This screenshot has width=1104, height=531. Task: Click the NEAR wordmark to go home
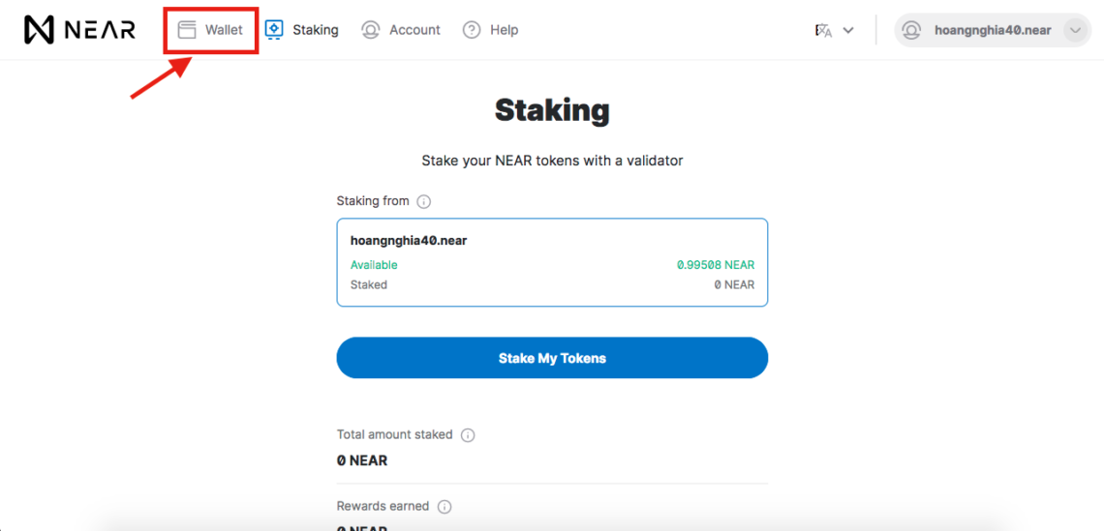coord(100,30)
